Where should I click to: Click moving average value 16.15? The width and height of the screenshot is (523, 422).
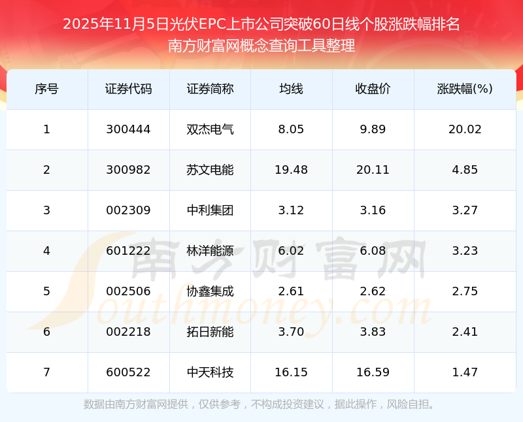point(291,372)
